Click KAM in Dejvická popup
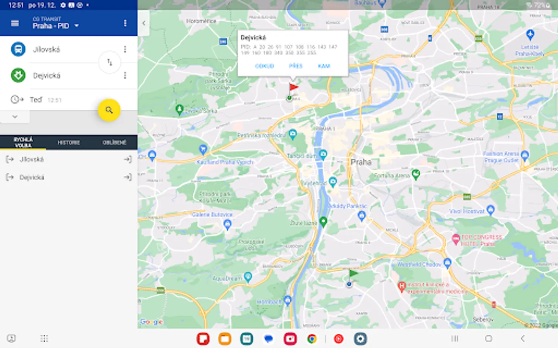The image size is (558, 348). [x=324, y=66]
